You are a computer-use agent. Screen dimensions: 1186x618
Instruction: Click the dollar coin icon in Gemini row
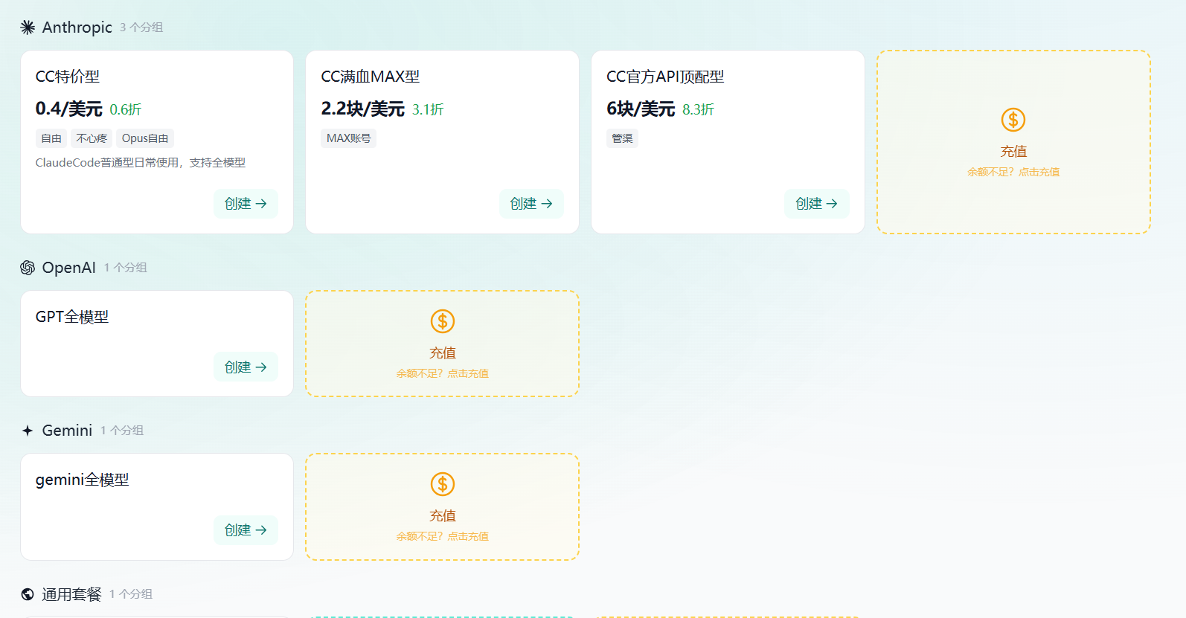442,484
